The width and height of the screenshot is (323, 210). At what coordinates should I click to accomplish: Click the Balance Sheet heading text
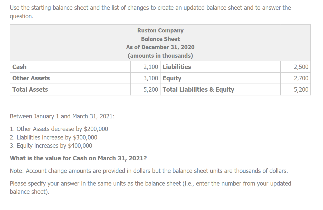160,39
